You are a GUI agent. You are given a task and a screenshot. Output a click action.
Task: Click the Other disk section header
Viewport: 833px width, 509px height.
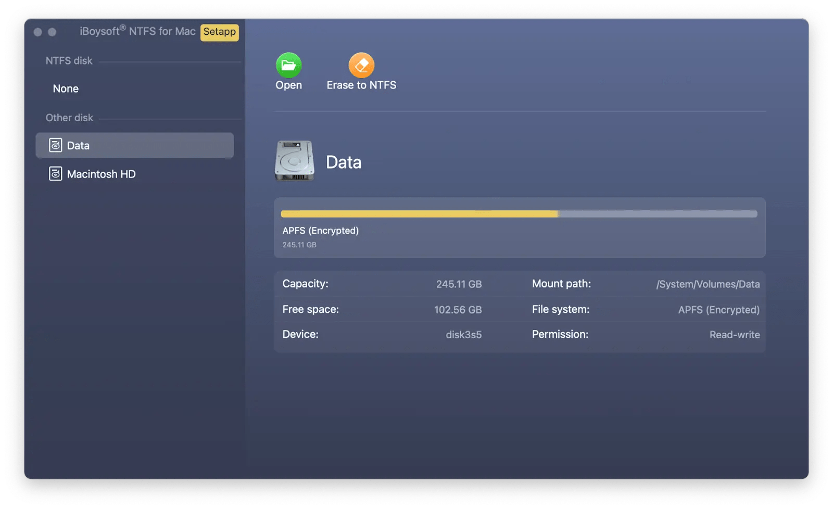[x=69, y=118]
